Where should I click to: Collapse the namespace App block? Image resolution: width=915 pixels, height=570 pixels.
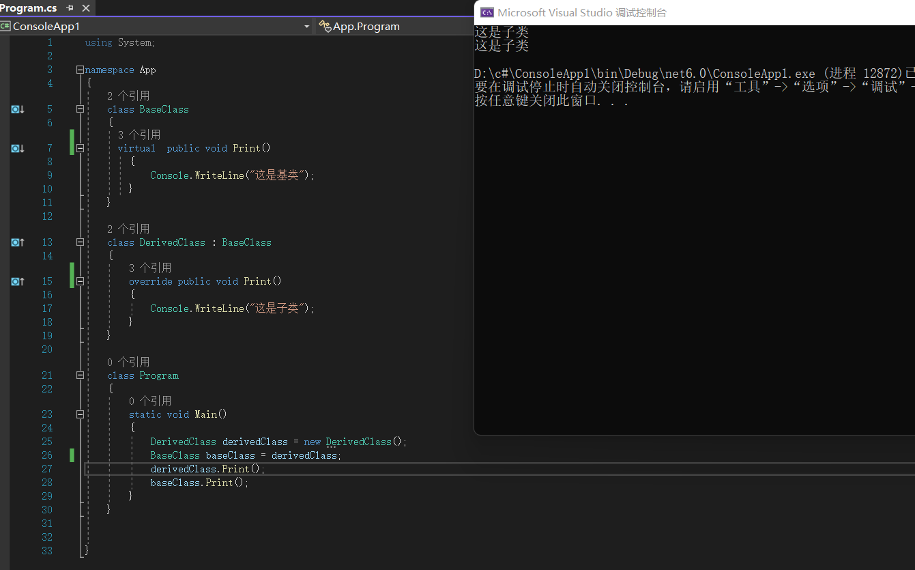[81, 70]
